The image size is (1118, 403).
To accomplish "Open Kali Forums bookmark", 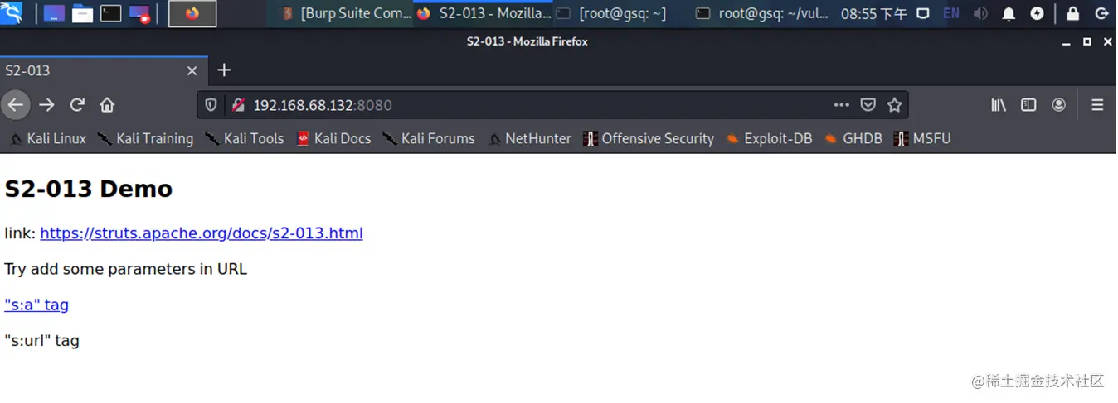I will click(429, 138).
